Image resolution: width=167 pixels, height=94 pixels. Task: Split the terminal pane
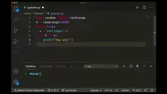click(x=131, y=66)
